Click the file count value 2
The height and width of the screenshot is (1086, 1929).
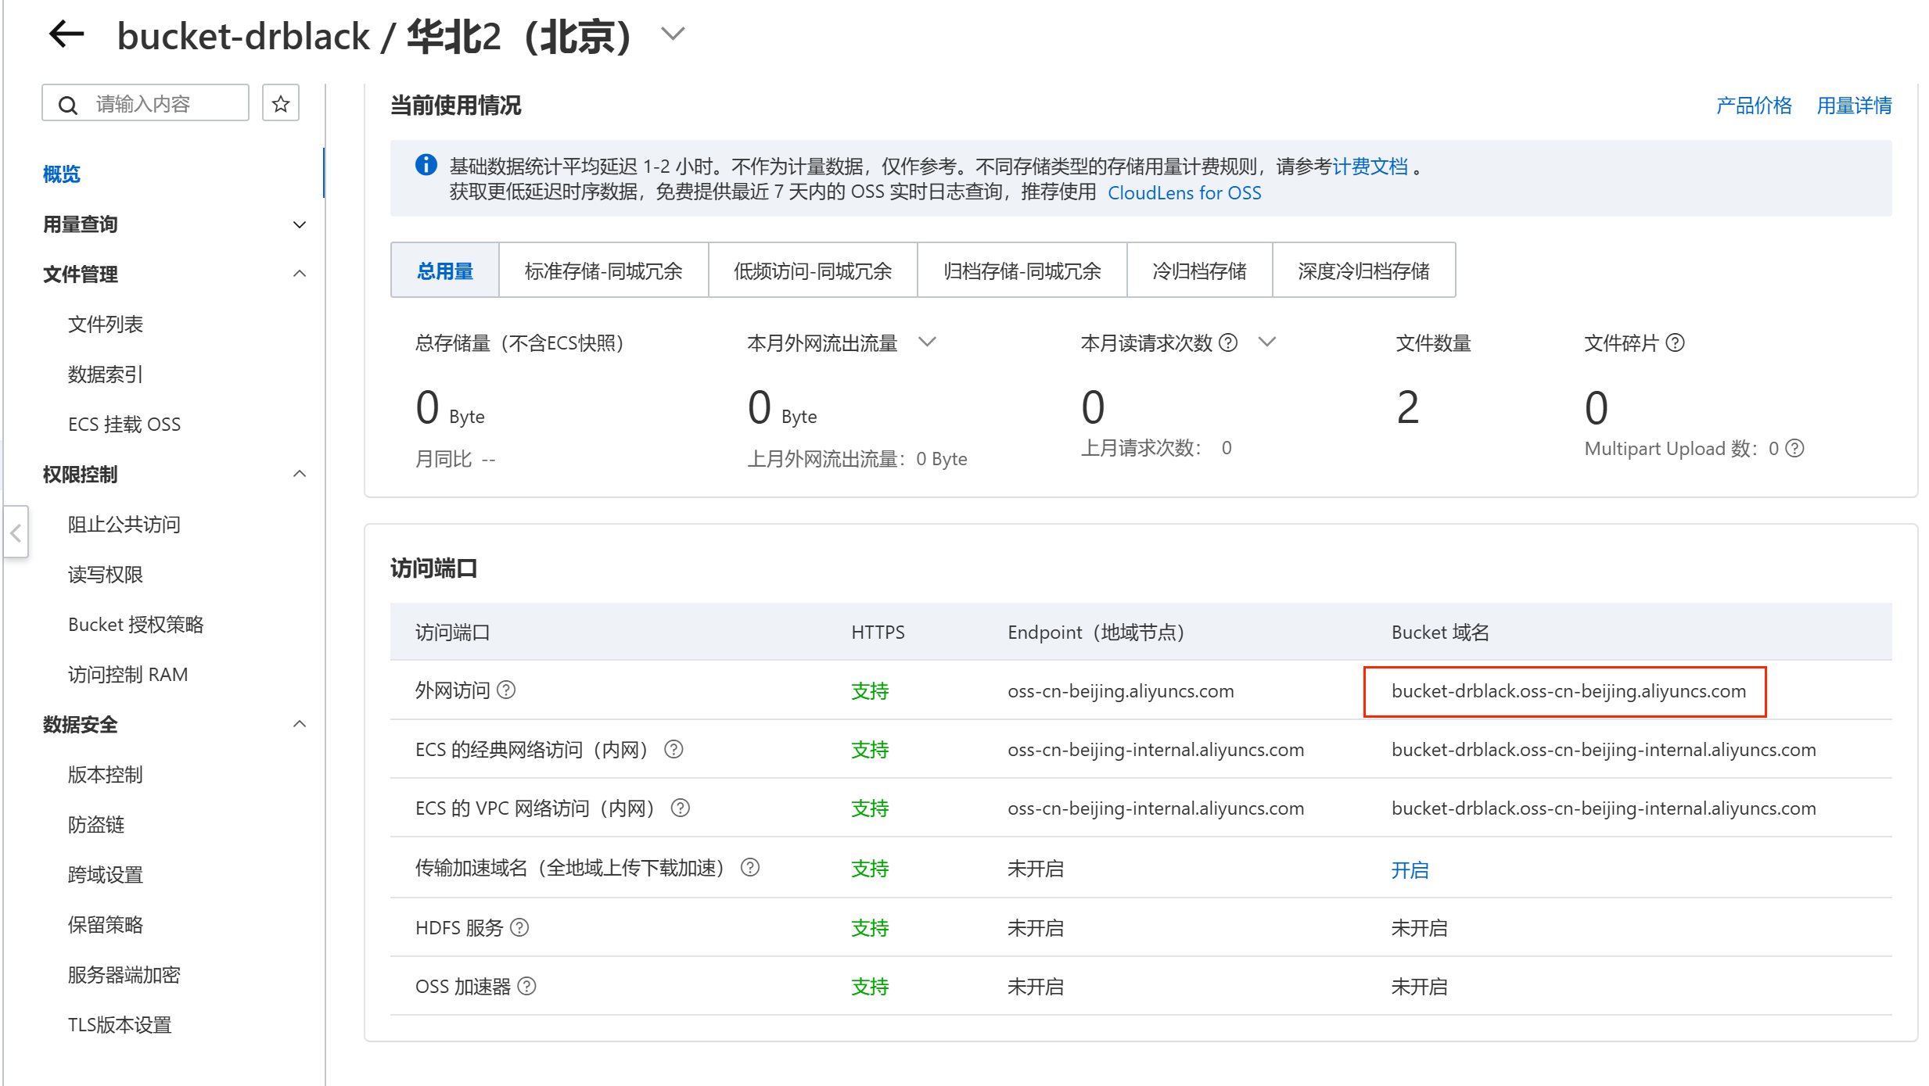(1407, 407)
